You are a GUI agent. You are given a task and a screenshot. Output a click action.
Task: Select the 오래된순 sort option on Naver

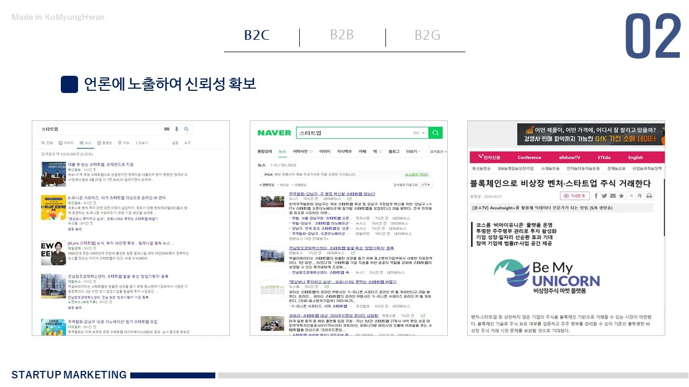[x=299, y=184]
